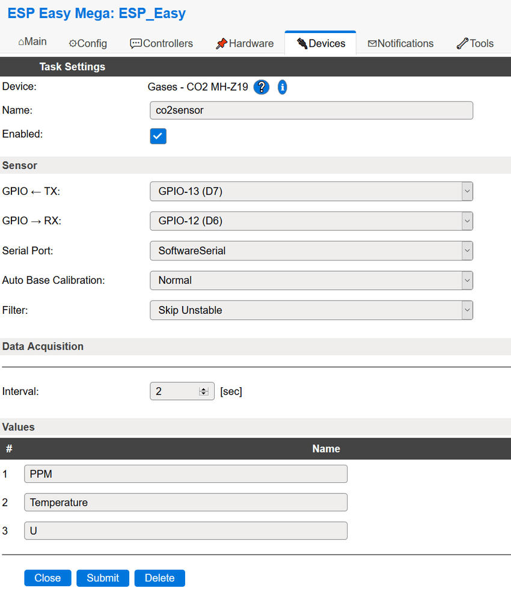This screenshot has height=594, width=511.
Task: Open the info icon beside CO2 MH-Z19
Action: (x=282, y=87)
